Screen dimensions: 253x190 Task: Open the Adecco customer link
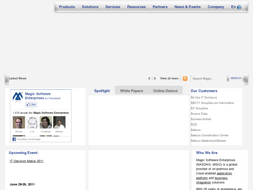click(x=196, y=130)
